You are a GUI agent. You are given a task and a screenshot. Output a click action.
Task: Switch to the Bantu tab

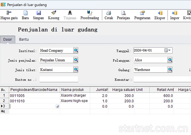(x=24, y=39)
